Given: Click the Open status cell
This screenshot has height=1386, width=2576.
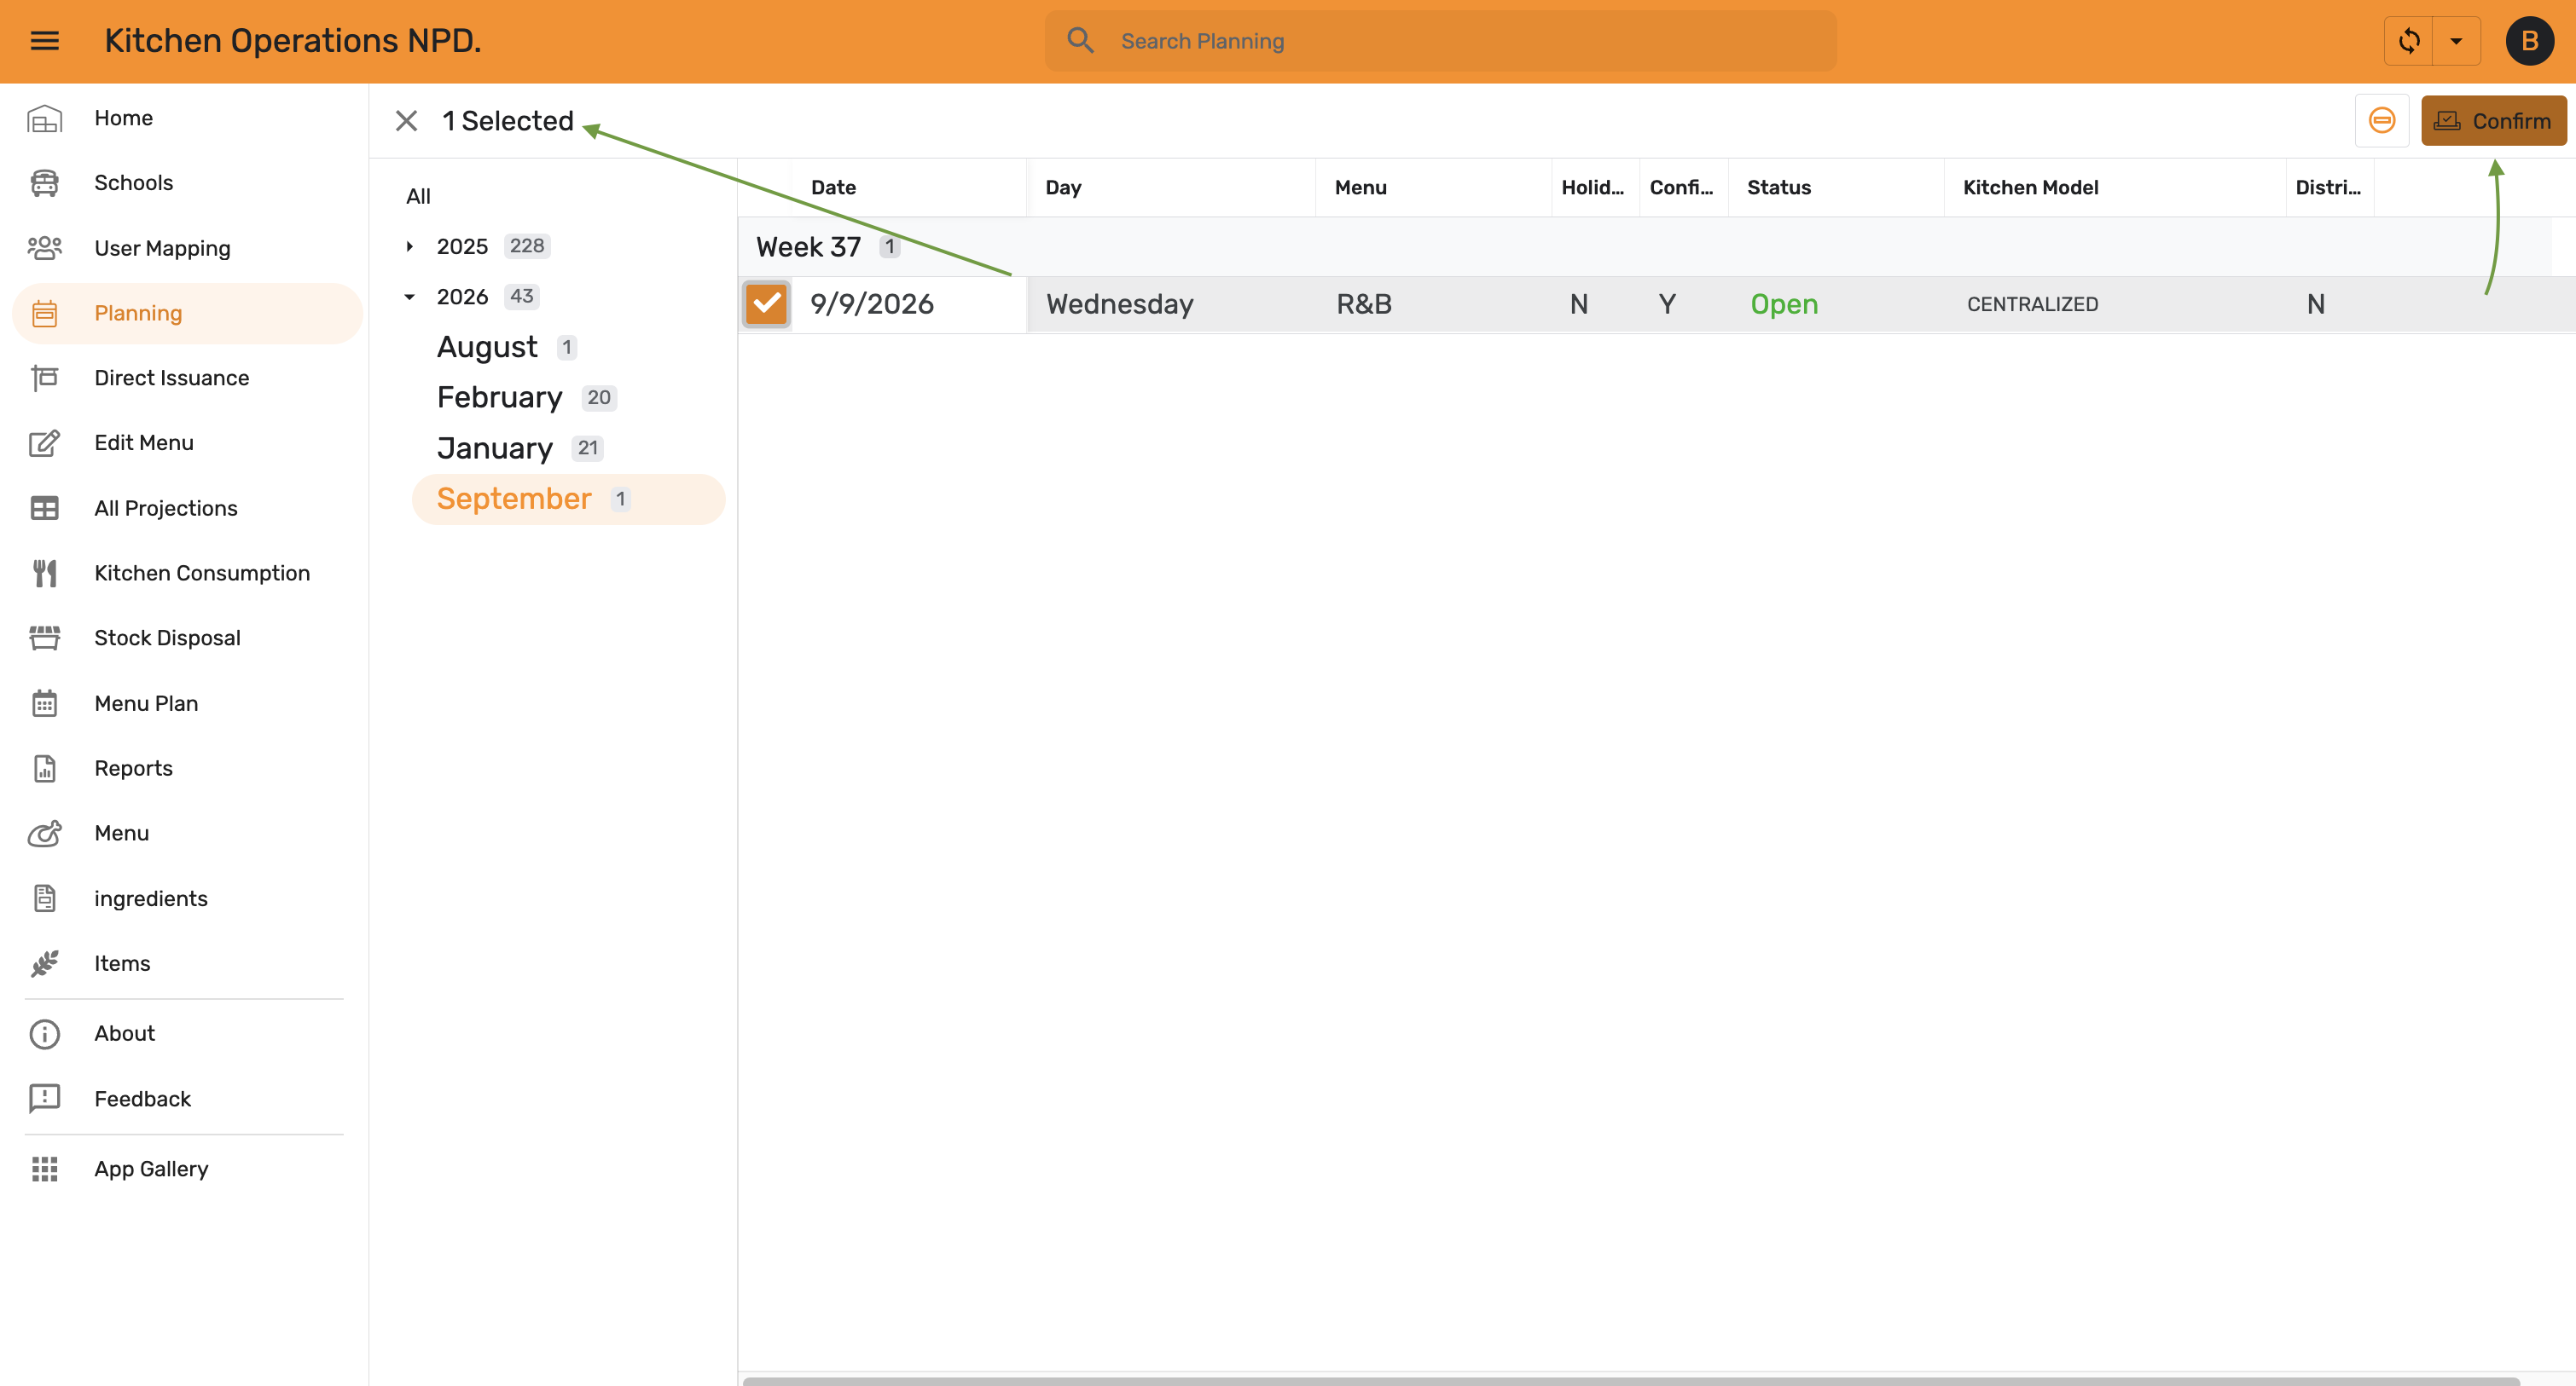Looking at the screenshot, I should pyautogui.click(x=1784, y=303).
